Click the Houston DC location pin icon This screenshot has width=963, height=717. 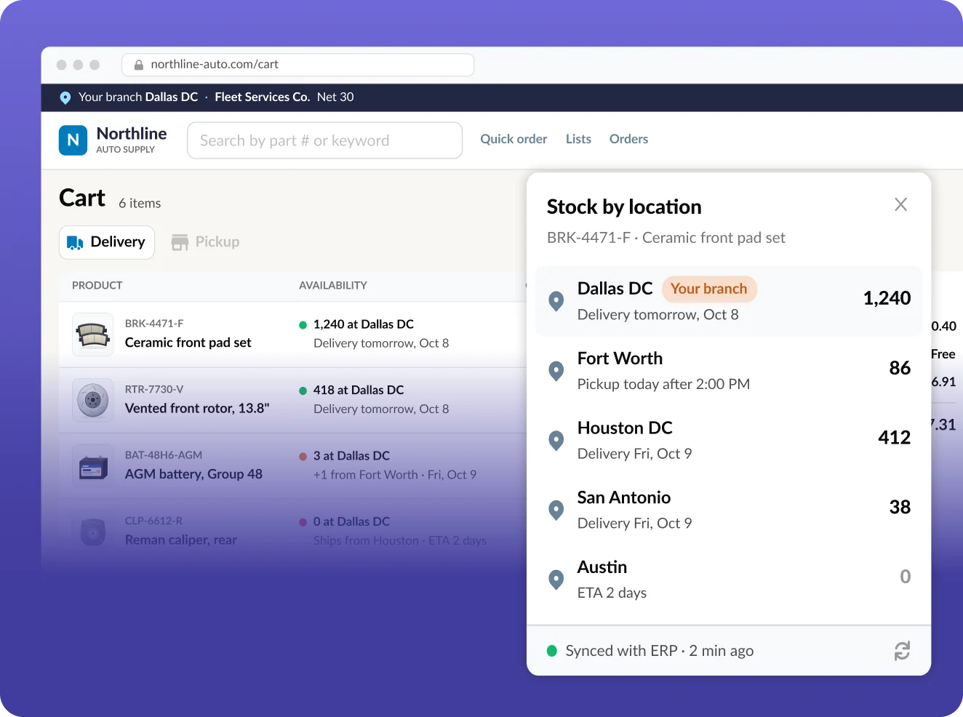tap(556, 441)
